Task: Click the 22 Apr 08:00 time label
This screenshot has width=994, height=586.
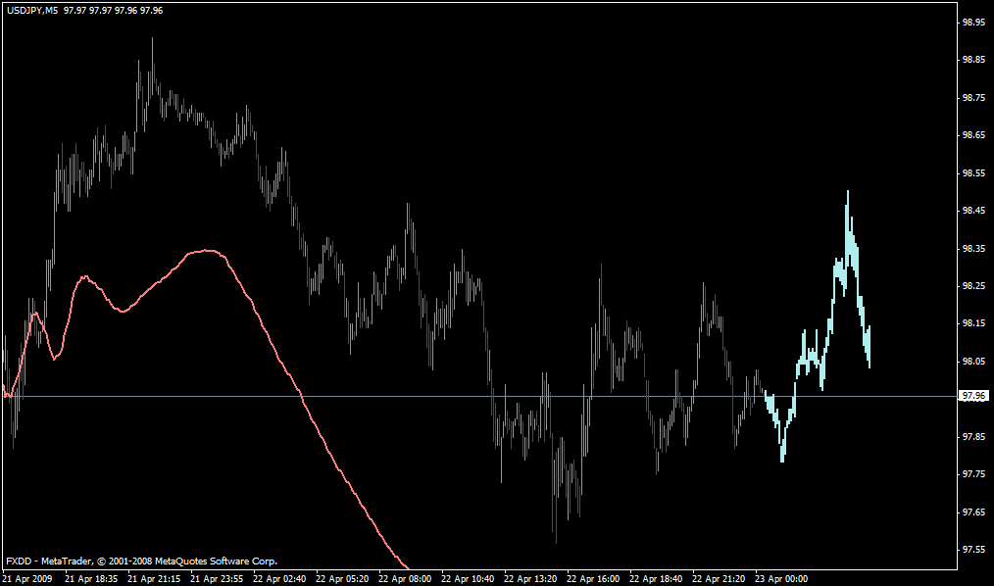Action: (405, 579)
